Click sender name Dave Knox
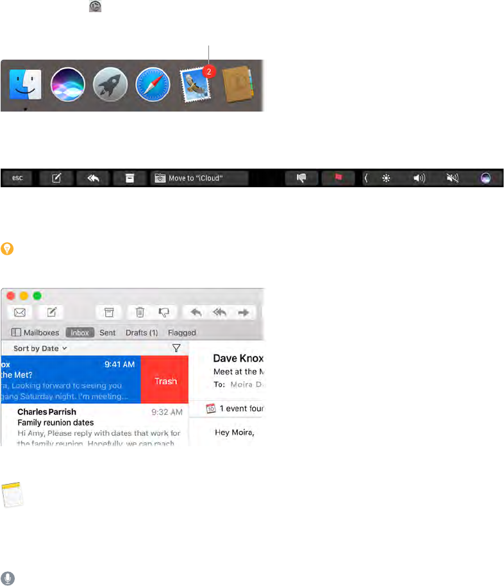Viewport: 504px width, 586px height. pyautogui.click(x=238, y=358)
